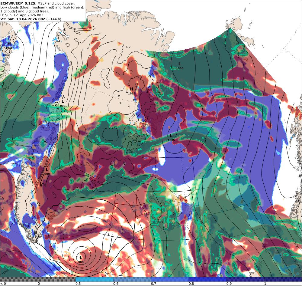The image size is (302, 286).
Task: Click the '0.8' colorbar tick label
Action: 191,284
